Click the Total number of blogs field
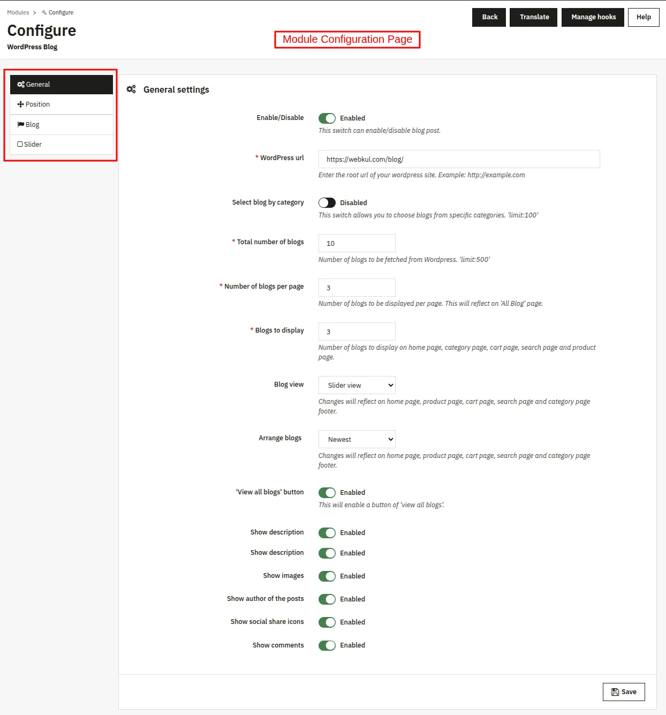666x715 pixels. click(x=357, y=244)
